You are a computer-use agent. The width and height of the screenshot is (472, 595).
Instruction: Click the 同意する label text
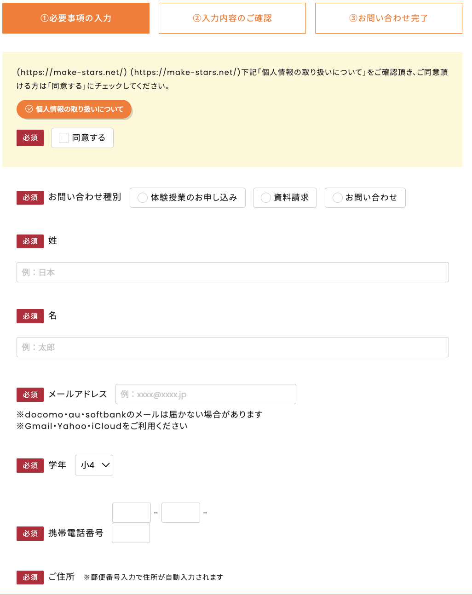point(89,138)
